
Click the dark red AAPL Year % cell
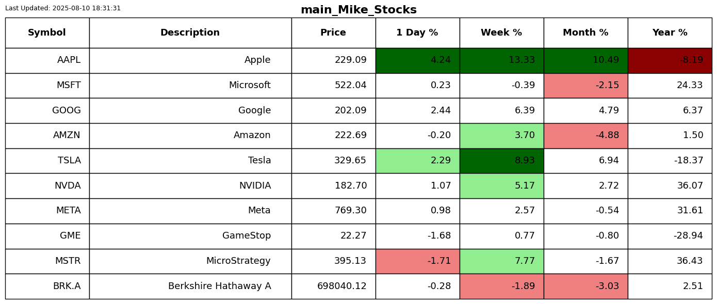[x=670, y=60]
